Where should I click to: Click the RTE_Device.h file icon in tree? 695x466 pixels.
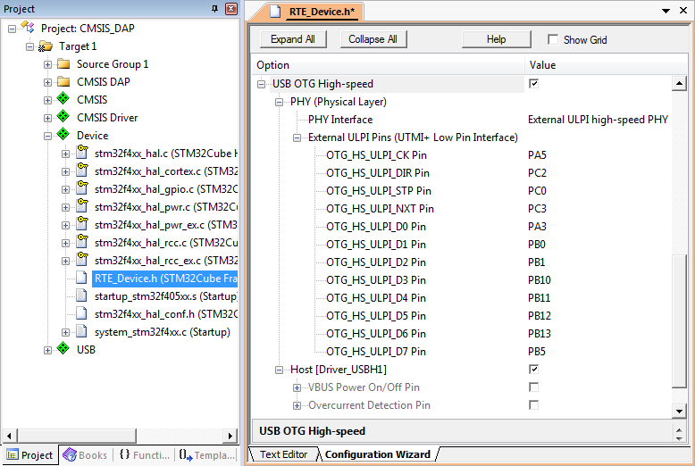coord(81,278)
